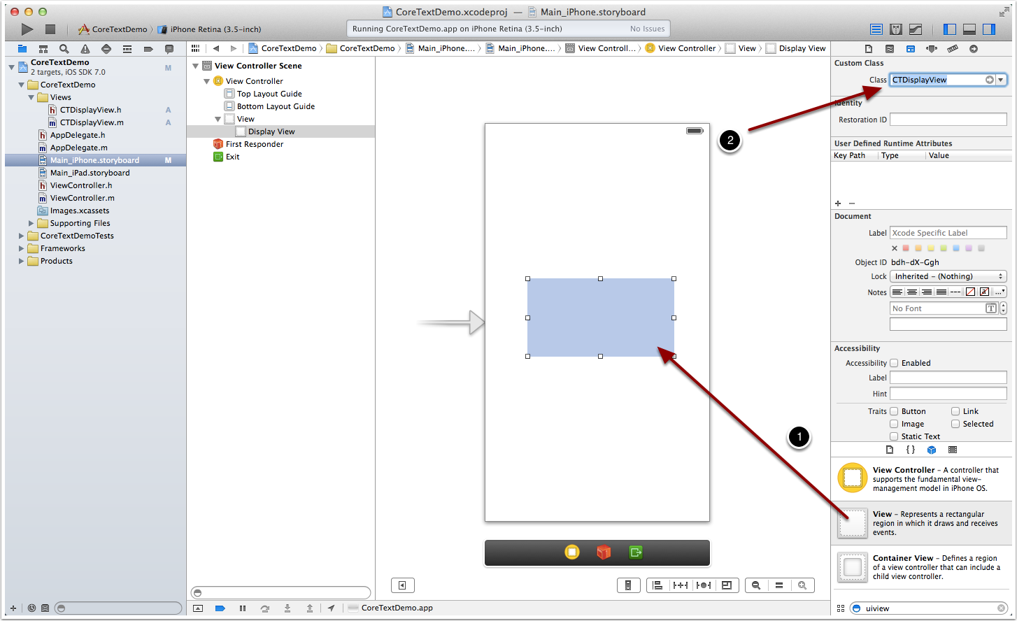Hide the Navigator pane
This screenshot has height=621, width=1017.
pos(950,29)
